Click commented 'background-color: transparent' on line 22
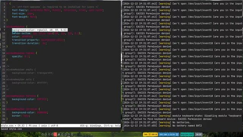 (33, 73)
